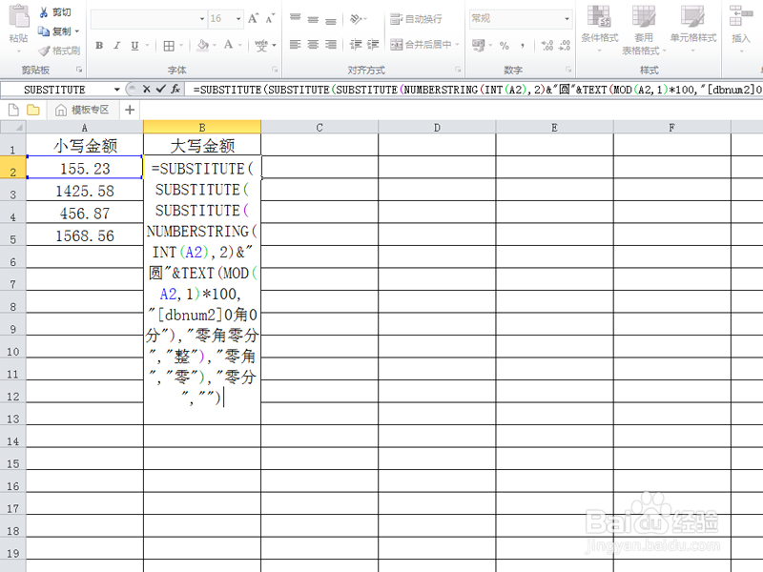
Task: Open underline style dropdown arrow
Action: pyautogui.click(x=147, y=45)
